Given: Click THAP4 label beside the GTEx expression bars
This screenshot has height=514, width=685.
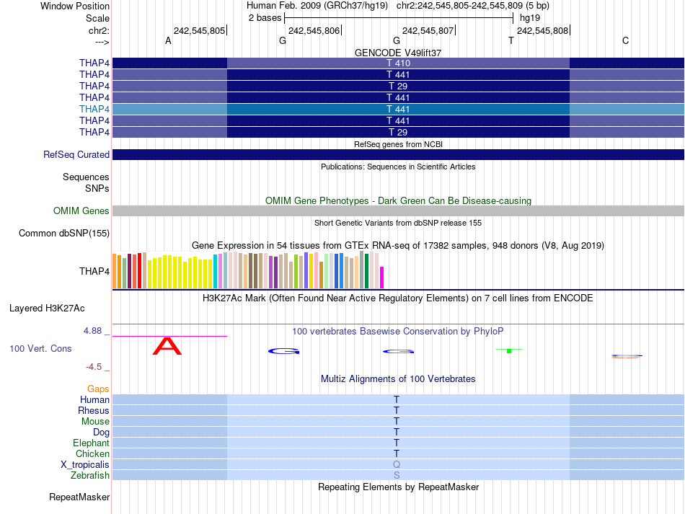Looking at the screenshot, I should (x=94, y=271).
